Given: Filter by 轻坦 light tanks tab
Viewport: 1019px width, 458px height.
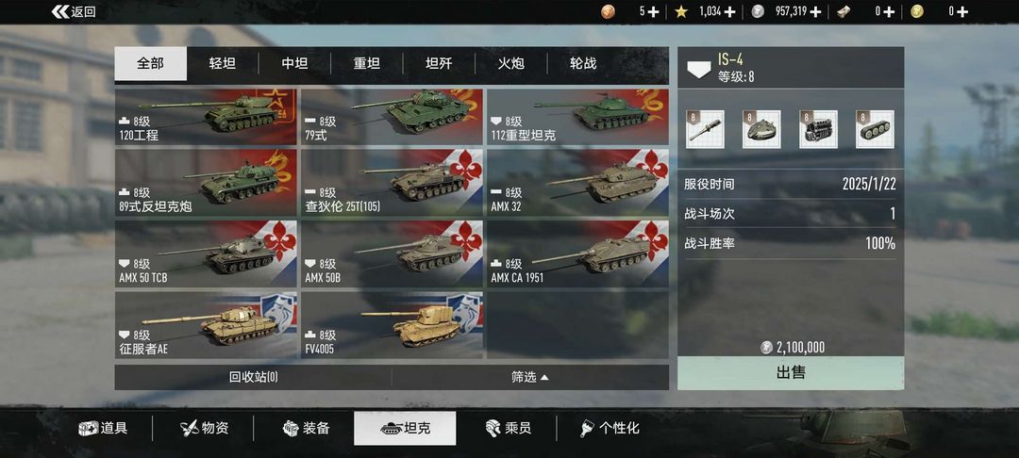Looking at the screenshot, I should point(223,63).
